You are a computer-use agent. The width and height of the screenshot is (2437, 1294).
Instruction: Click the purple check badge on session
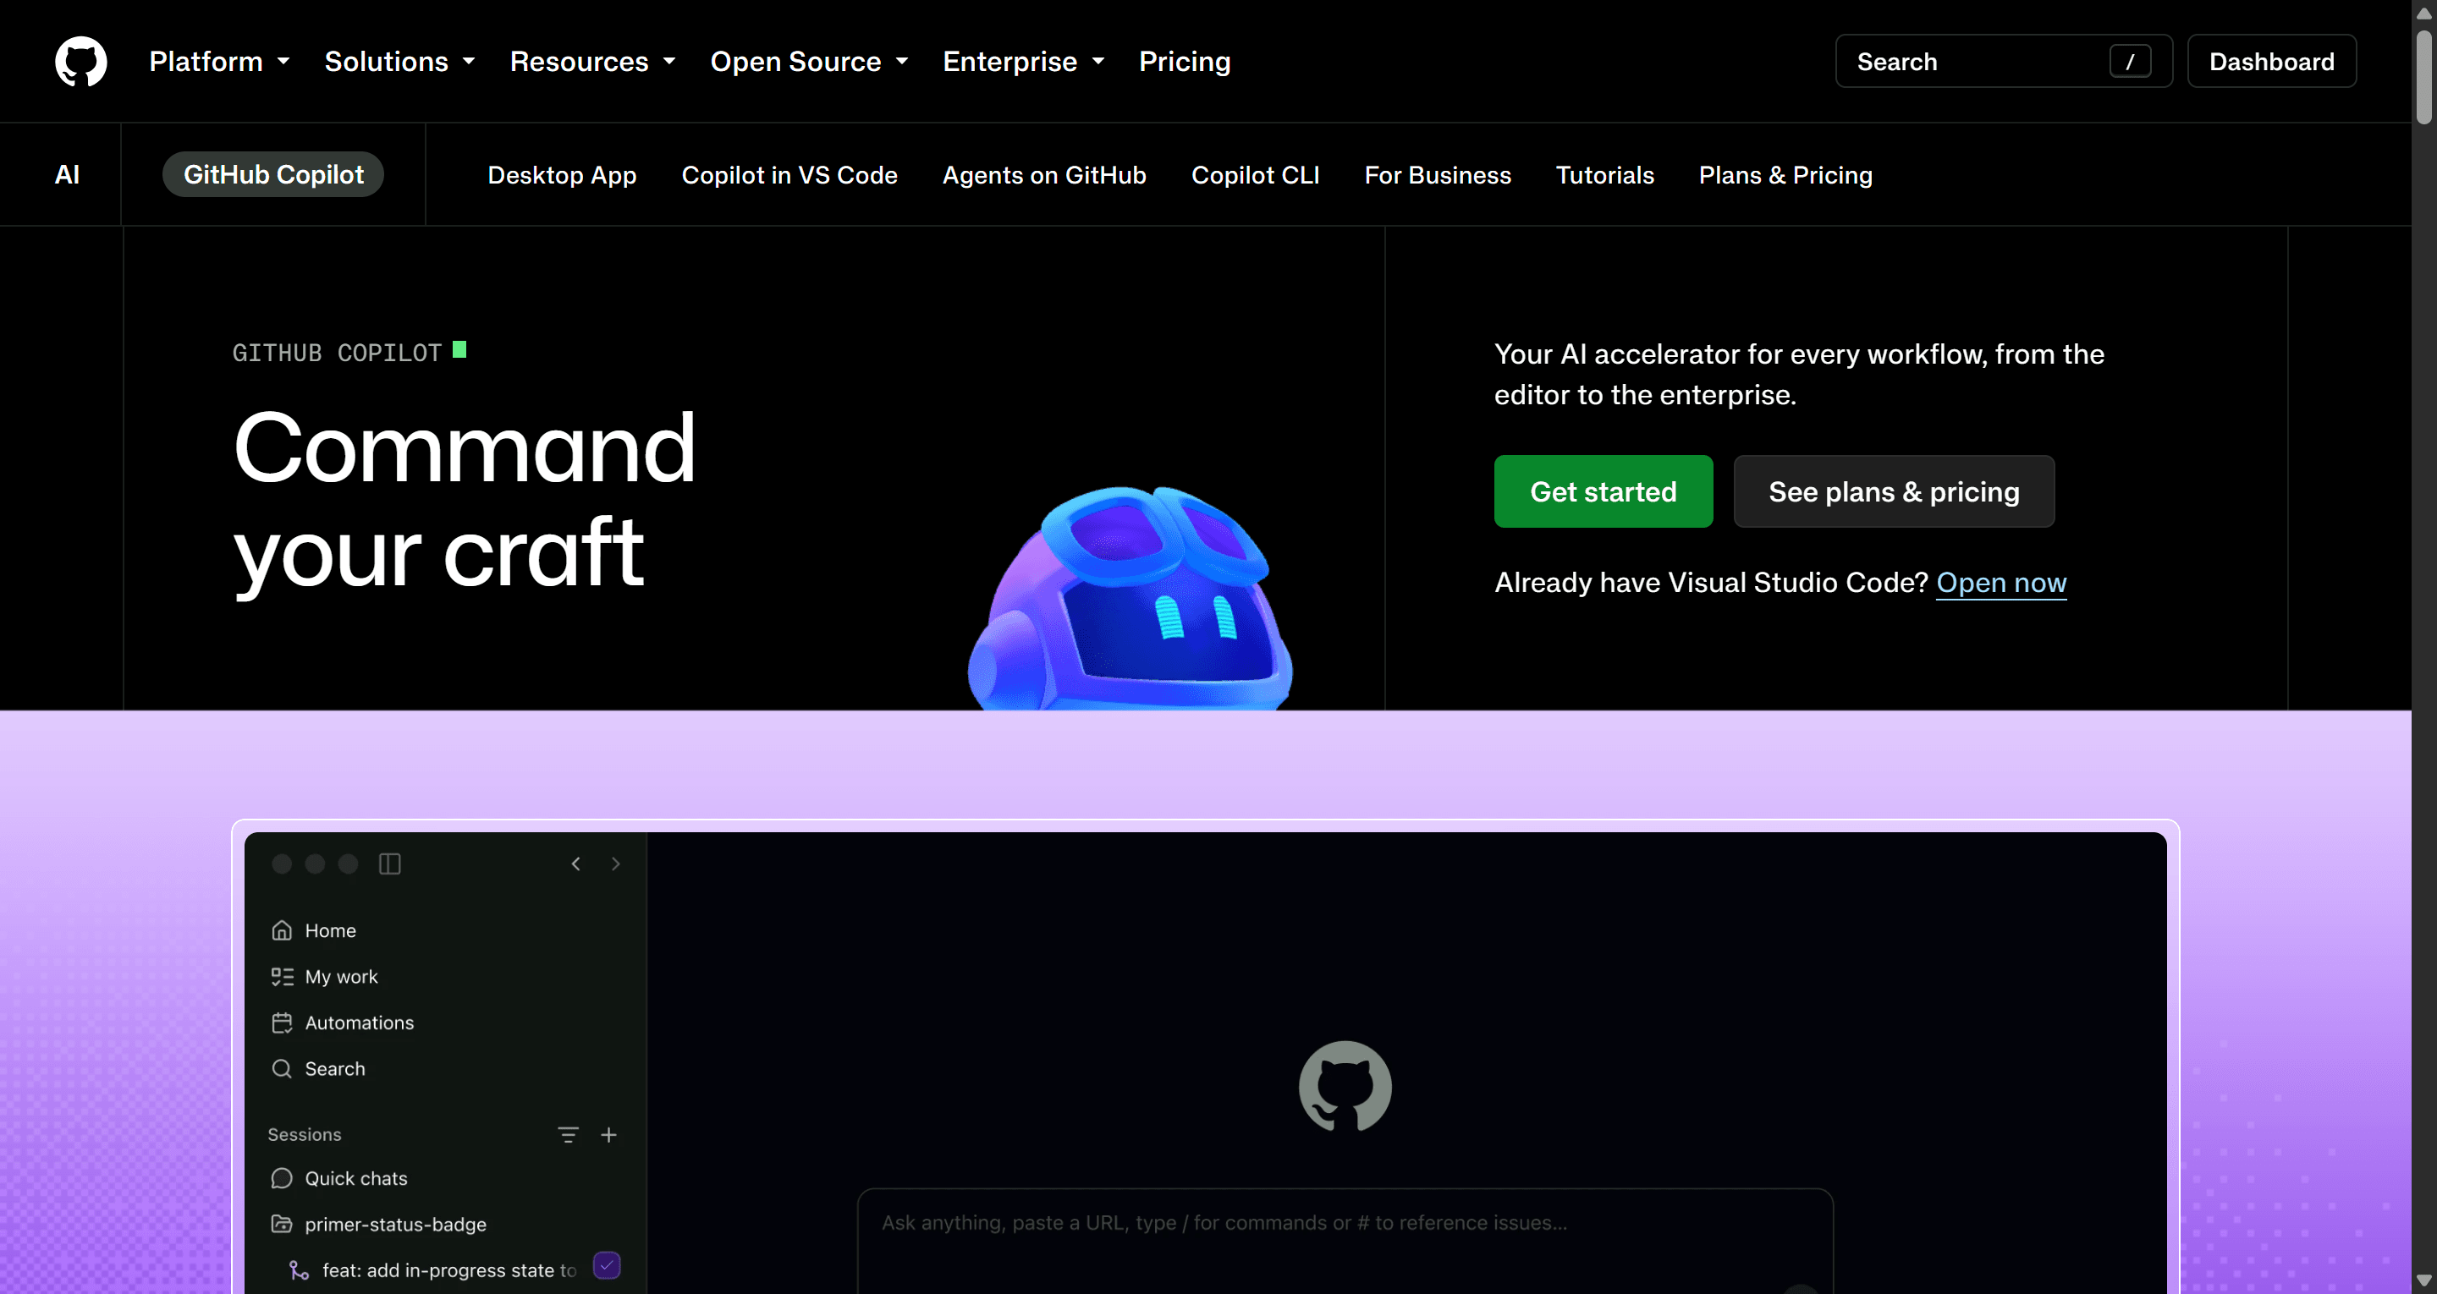coord(607,1265)
